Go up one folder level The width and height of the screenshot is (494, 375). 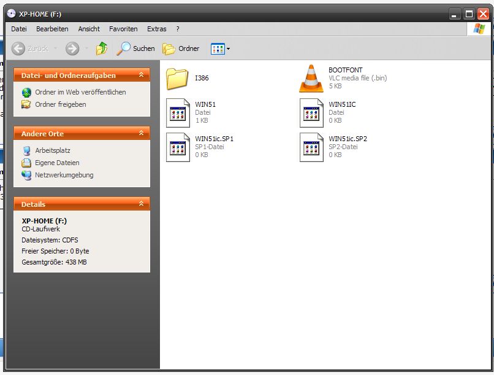(102, 48)
